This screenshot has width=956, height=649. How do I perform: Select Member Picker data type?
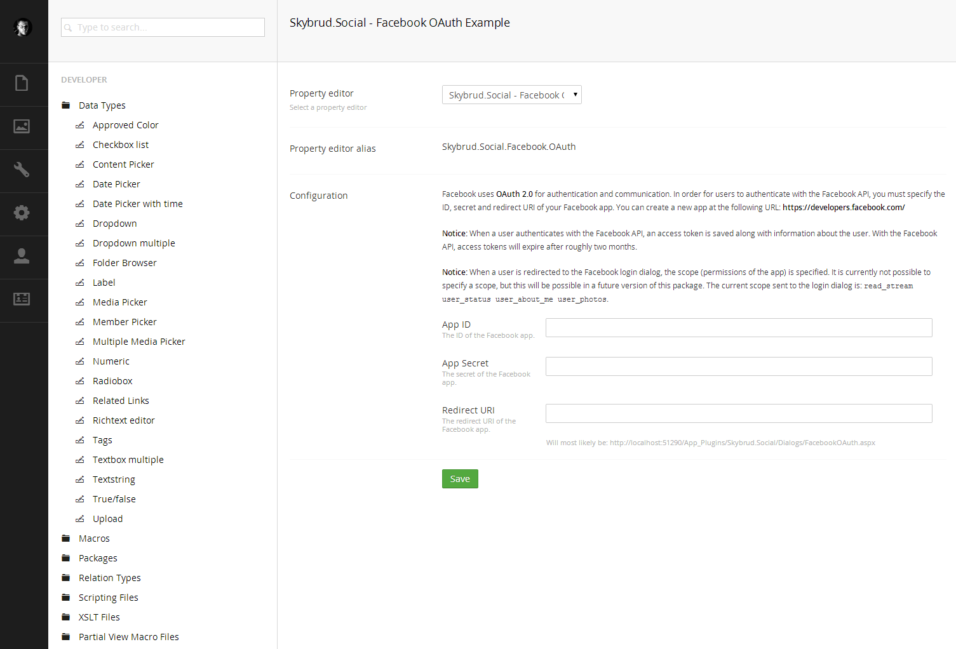point(125,322)
